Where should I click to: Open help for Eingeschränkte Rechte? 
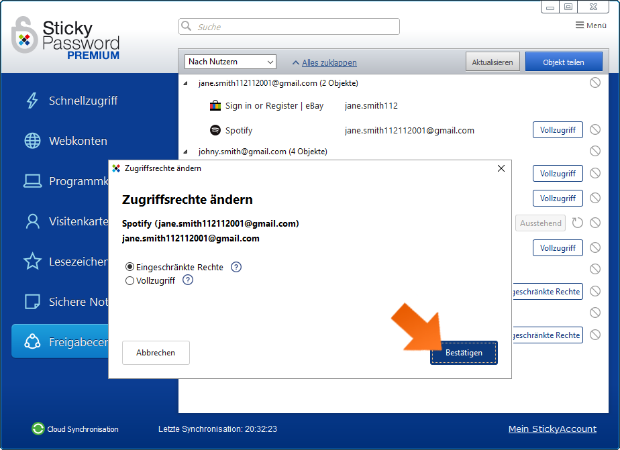click(236, 267)
